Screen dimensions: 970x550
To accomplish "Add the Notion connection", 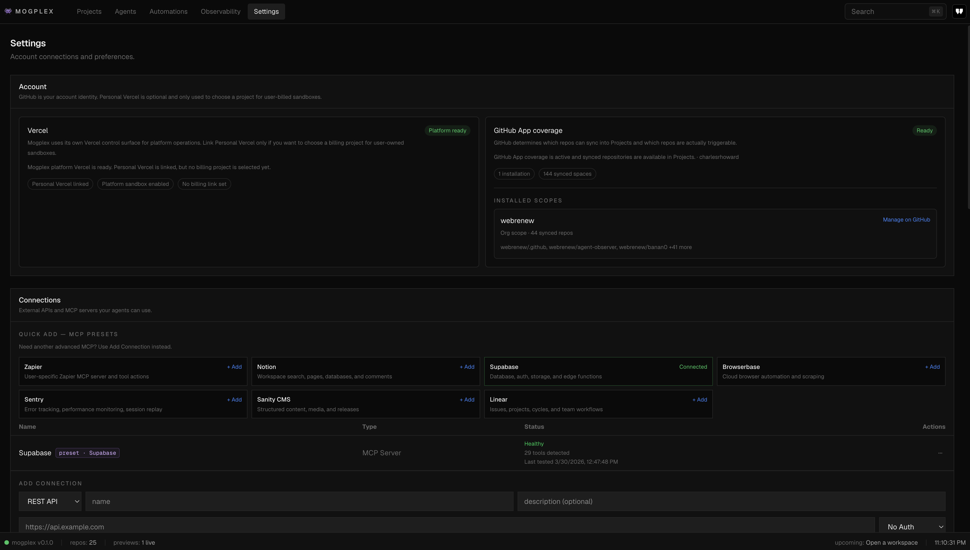I will click(467, 367).
